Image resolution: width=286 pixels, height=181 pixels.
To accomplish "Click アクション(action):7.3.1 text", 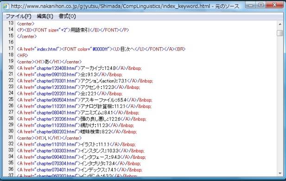I will [x=104, y=81].
